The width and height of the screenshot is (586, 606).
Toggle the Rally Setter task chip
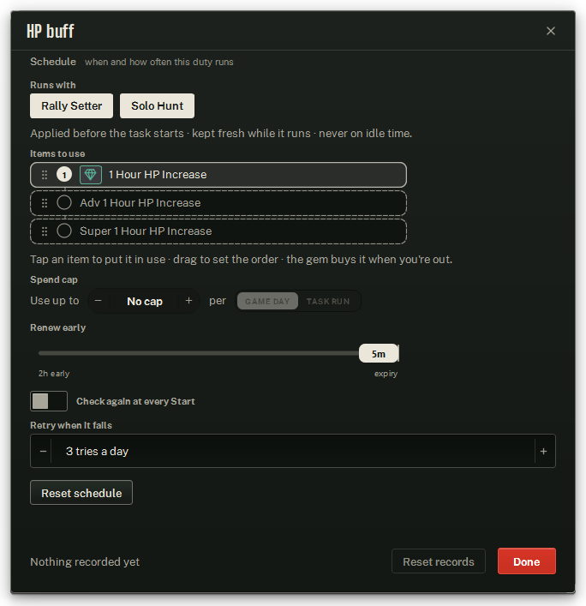[x=71, y=106]
